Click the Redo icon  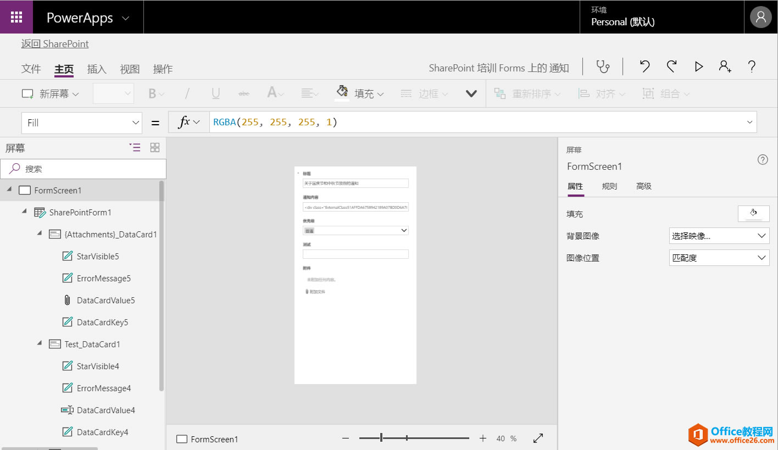(x=671, y=66)
